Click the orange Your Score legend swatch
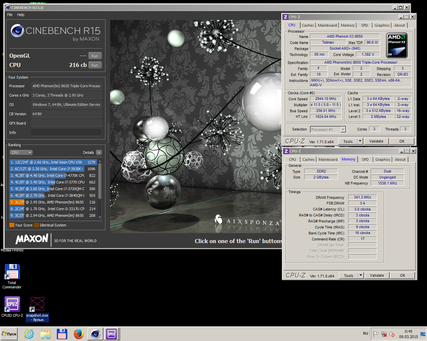This screenshot has width=427, height=341. [12, 225]
